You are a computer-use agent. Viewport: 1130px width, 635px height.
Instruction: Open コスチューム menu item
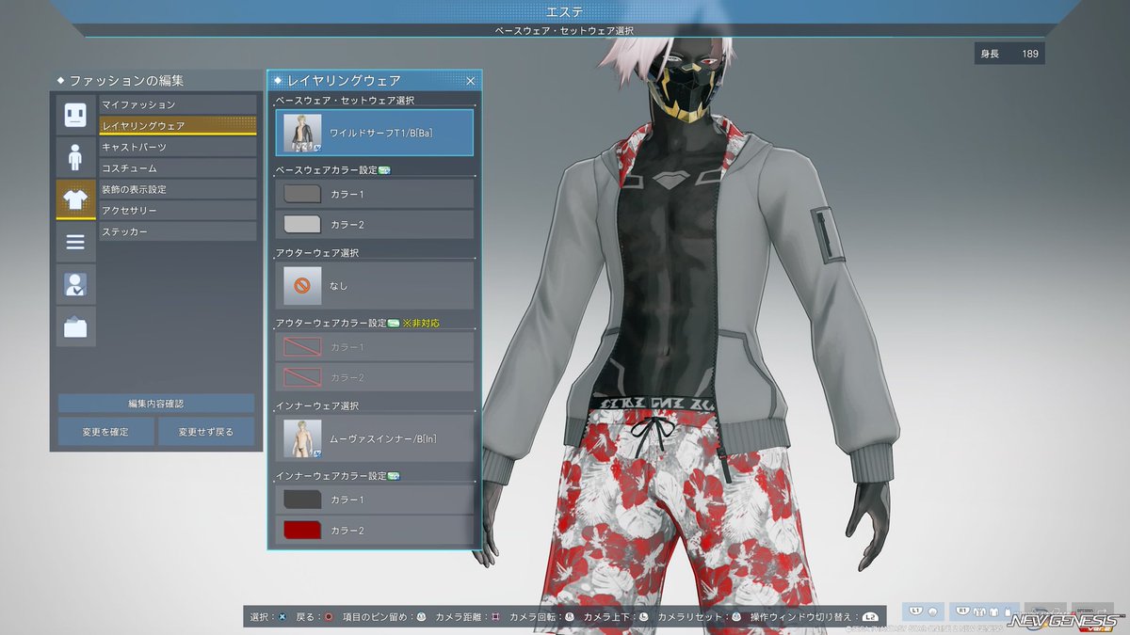point(178,167)
